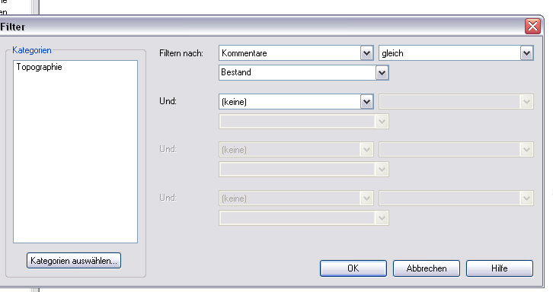Click the gleich combo box text

392,53
